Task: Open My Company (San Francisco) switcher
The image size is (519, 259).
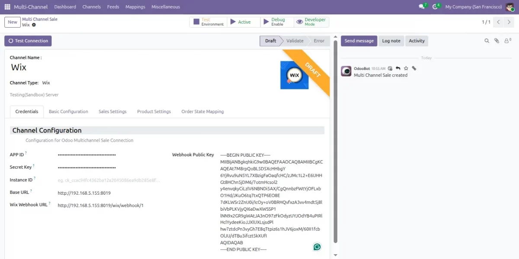Action: [x=474, y=7]
